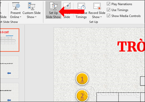Click the Present Online icon

[16, 6]
